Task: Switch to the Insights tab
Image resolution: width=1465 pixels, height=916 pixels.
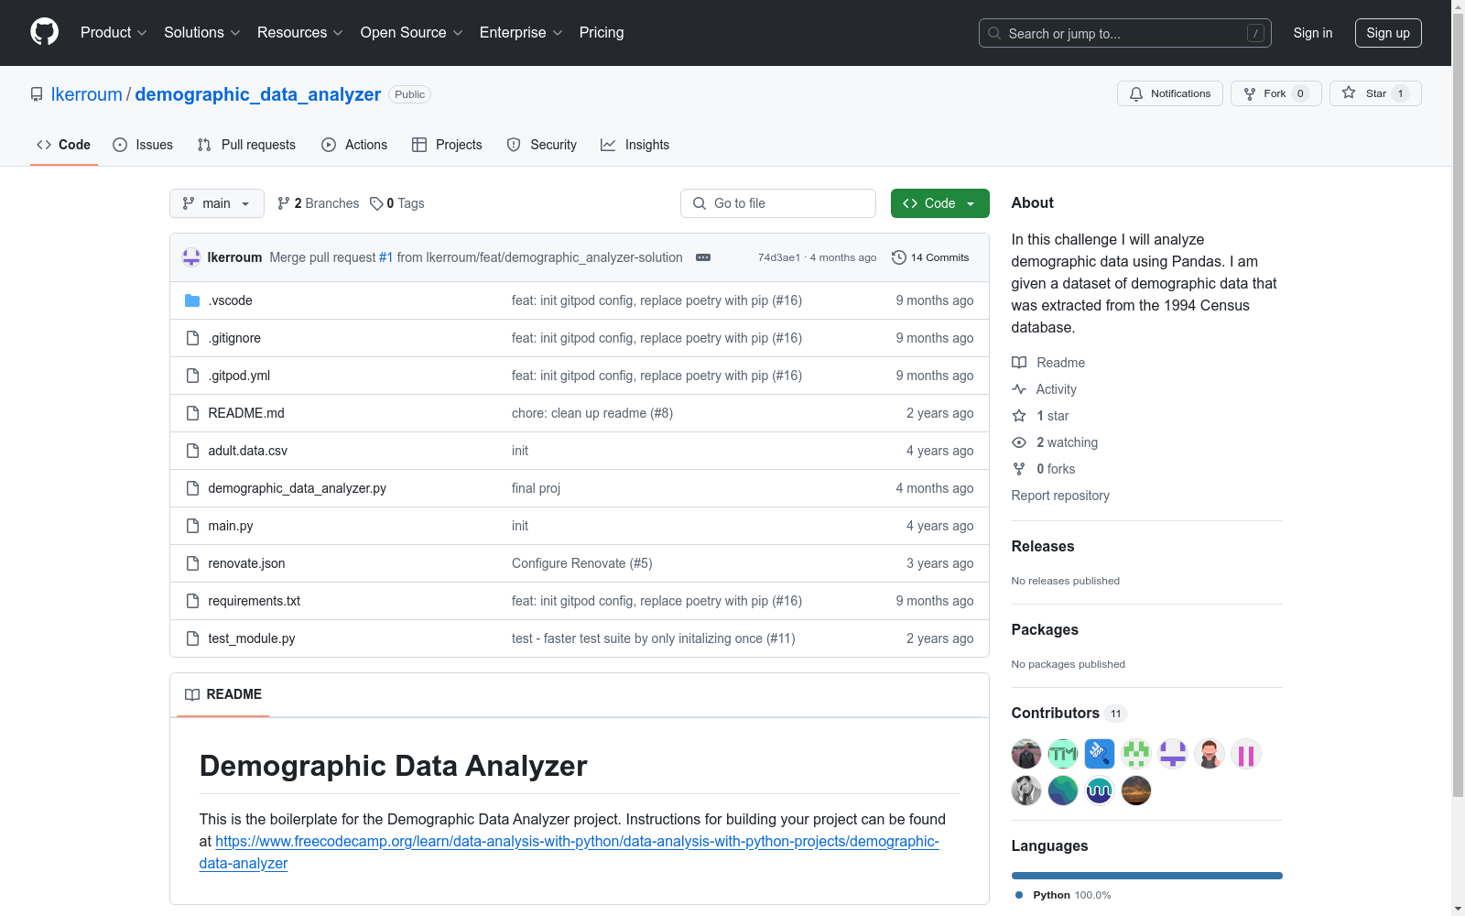Action: coord(635,145)
